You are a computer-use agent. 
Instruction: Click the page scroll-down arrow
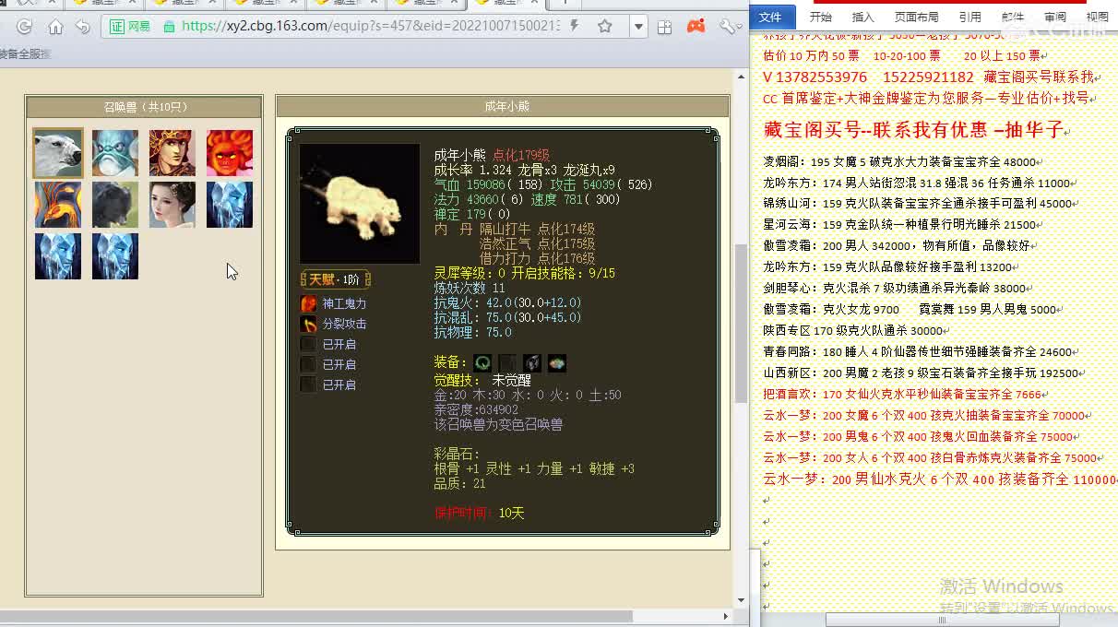click(741, 600)
